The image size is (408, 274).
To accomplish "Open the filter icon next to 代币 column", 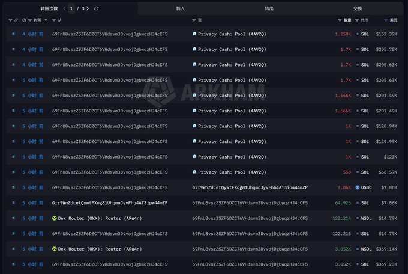I will pos(357,20).
